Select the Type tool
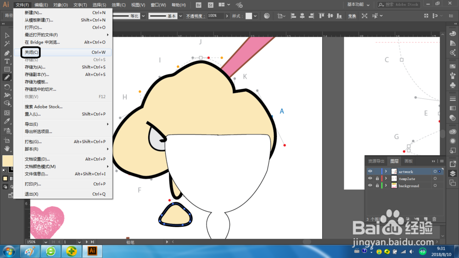Screen dimensions: 459x258 coord(7,61)
